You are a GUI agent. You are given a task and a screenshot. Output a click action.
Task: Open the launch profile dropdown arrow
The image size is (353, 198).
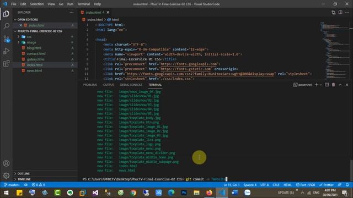tap(321, 85)
